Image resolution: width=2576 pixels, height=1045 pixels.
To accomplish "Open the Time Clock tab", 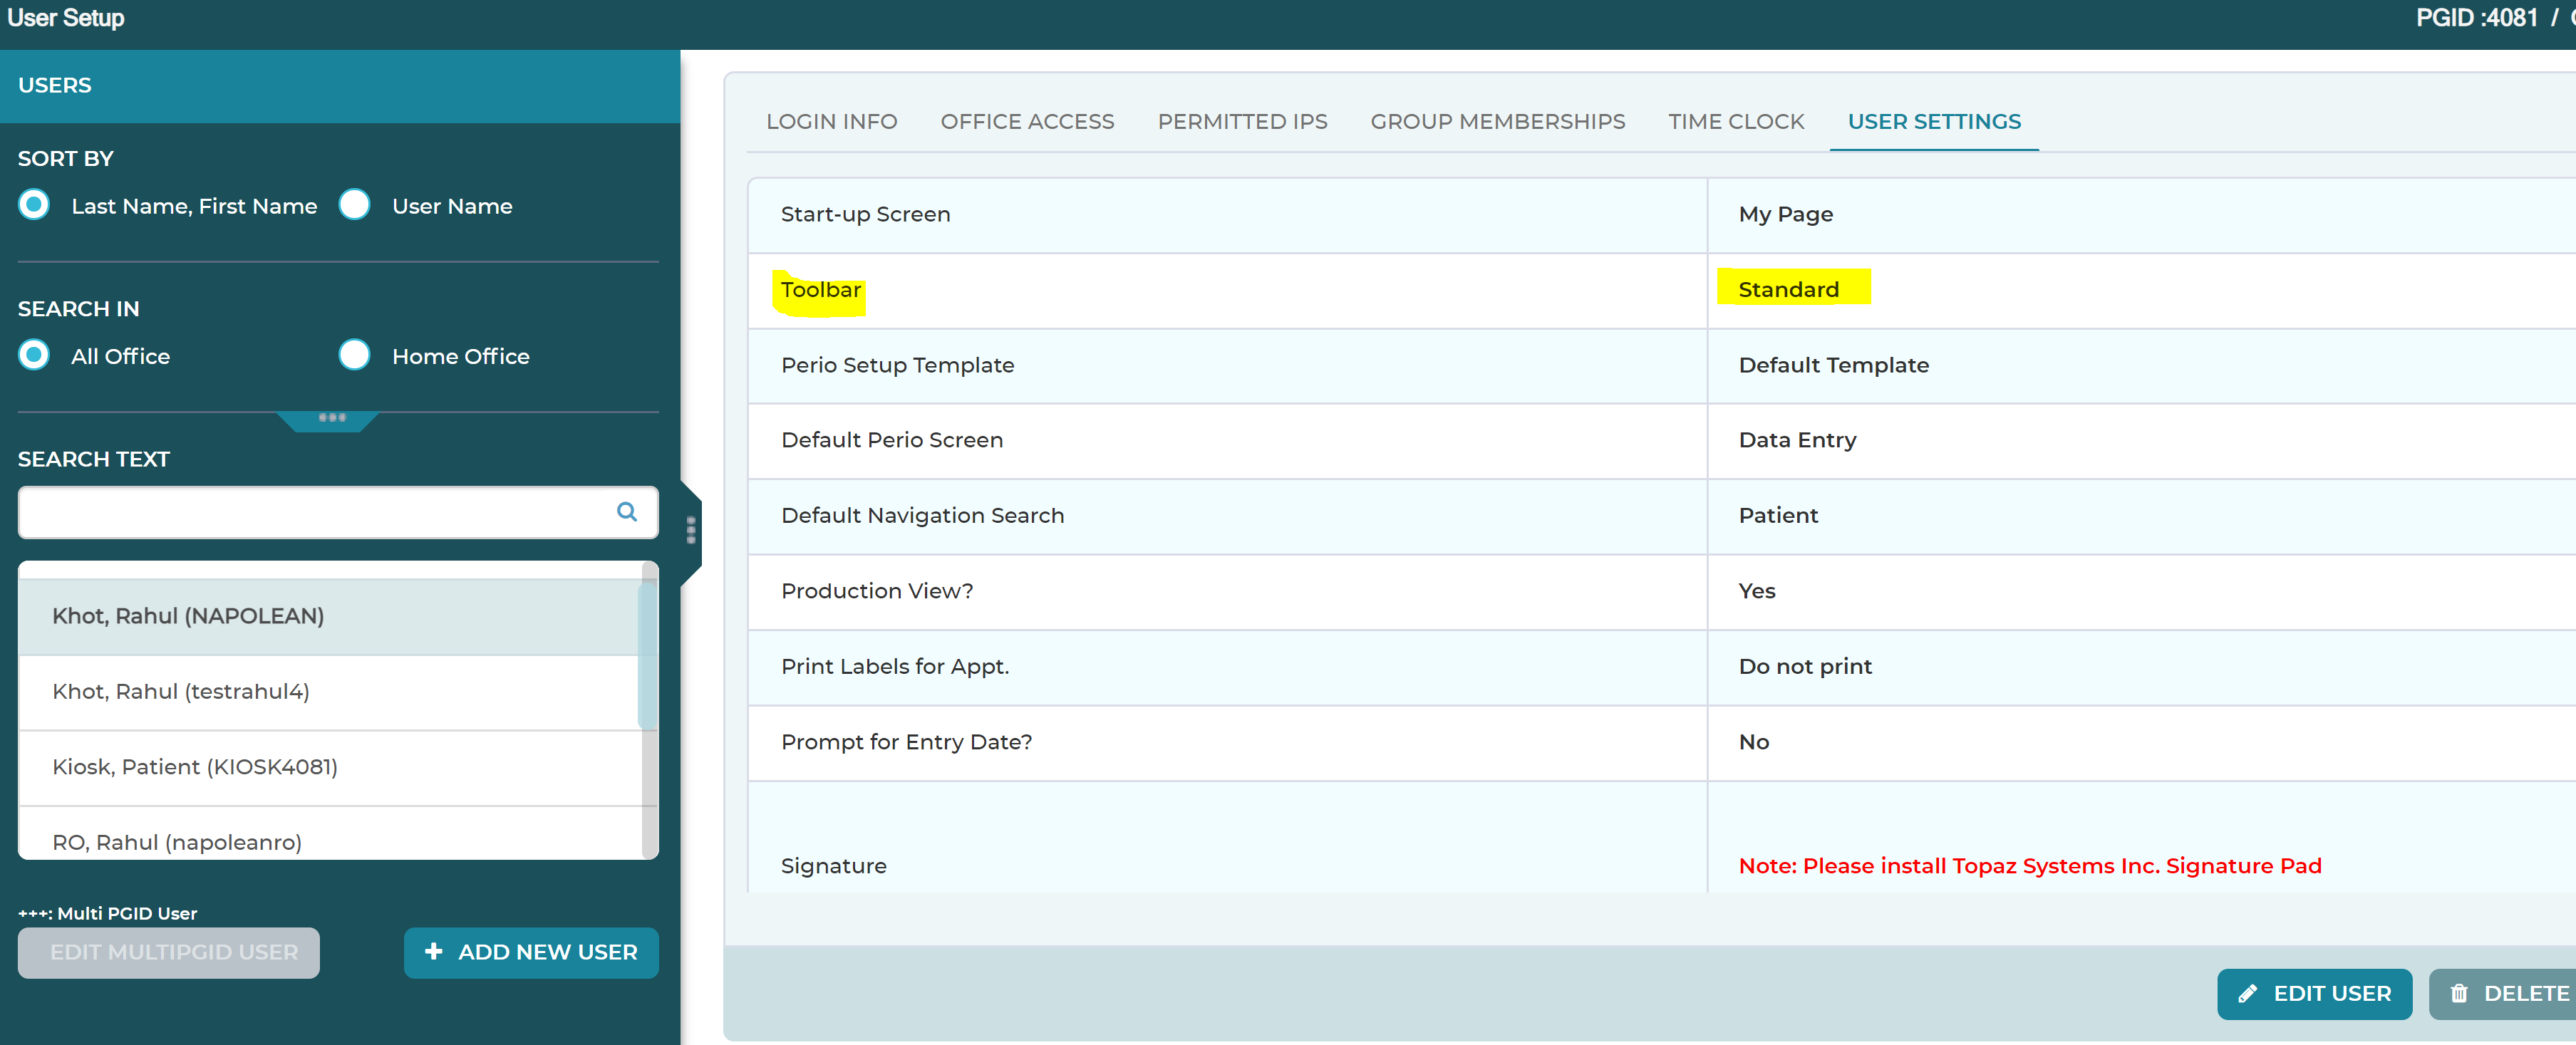I will 1736,121.
